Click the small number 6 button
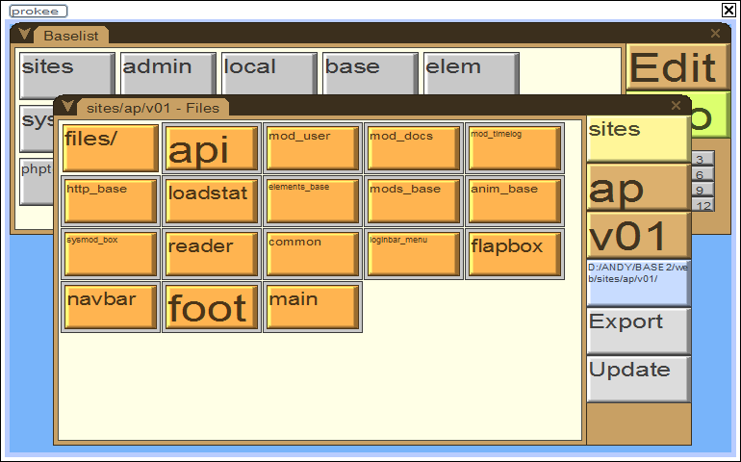 (x=702, y=174)
